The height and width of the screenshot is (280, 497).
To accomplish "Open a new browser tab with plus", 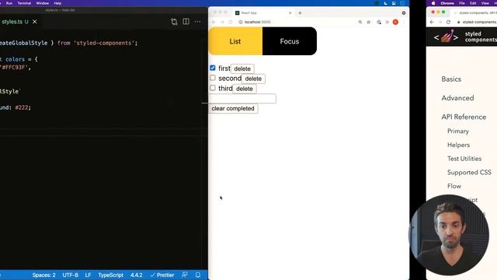I will pyautogui.click(x=300, y=13).
